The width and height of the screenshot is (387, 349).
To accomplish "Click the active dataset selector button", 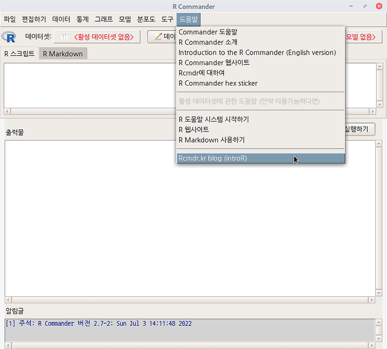I will [x=97, y=37].
